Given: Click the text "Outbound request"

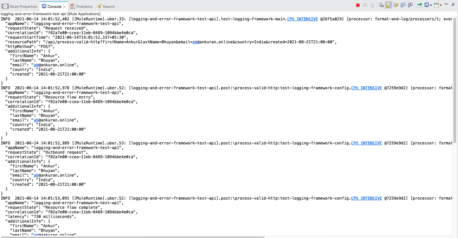Looking at the screenshot, I should point(65,152).
